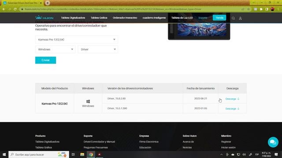Viewport: 282px width, 158px height.
Task: Toggle the Chrome side panel icon
Action: click(267, 9)
